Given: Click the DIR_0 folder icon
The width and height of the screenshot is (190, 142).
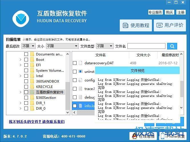Looking at the screenshot, I should pyautogui.click(x=32, y=109).
